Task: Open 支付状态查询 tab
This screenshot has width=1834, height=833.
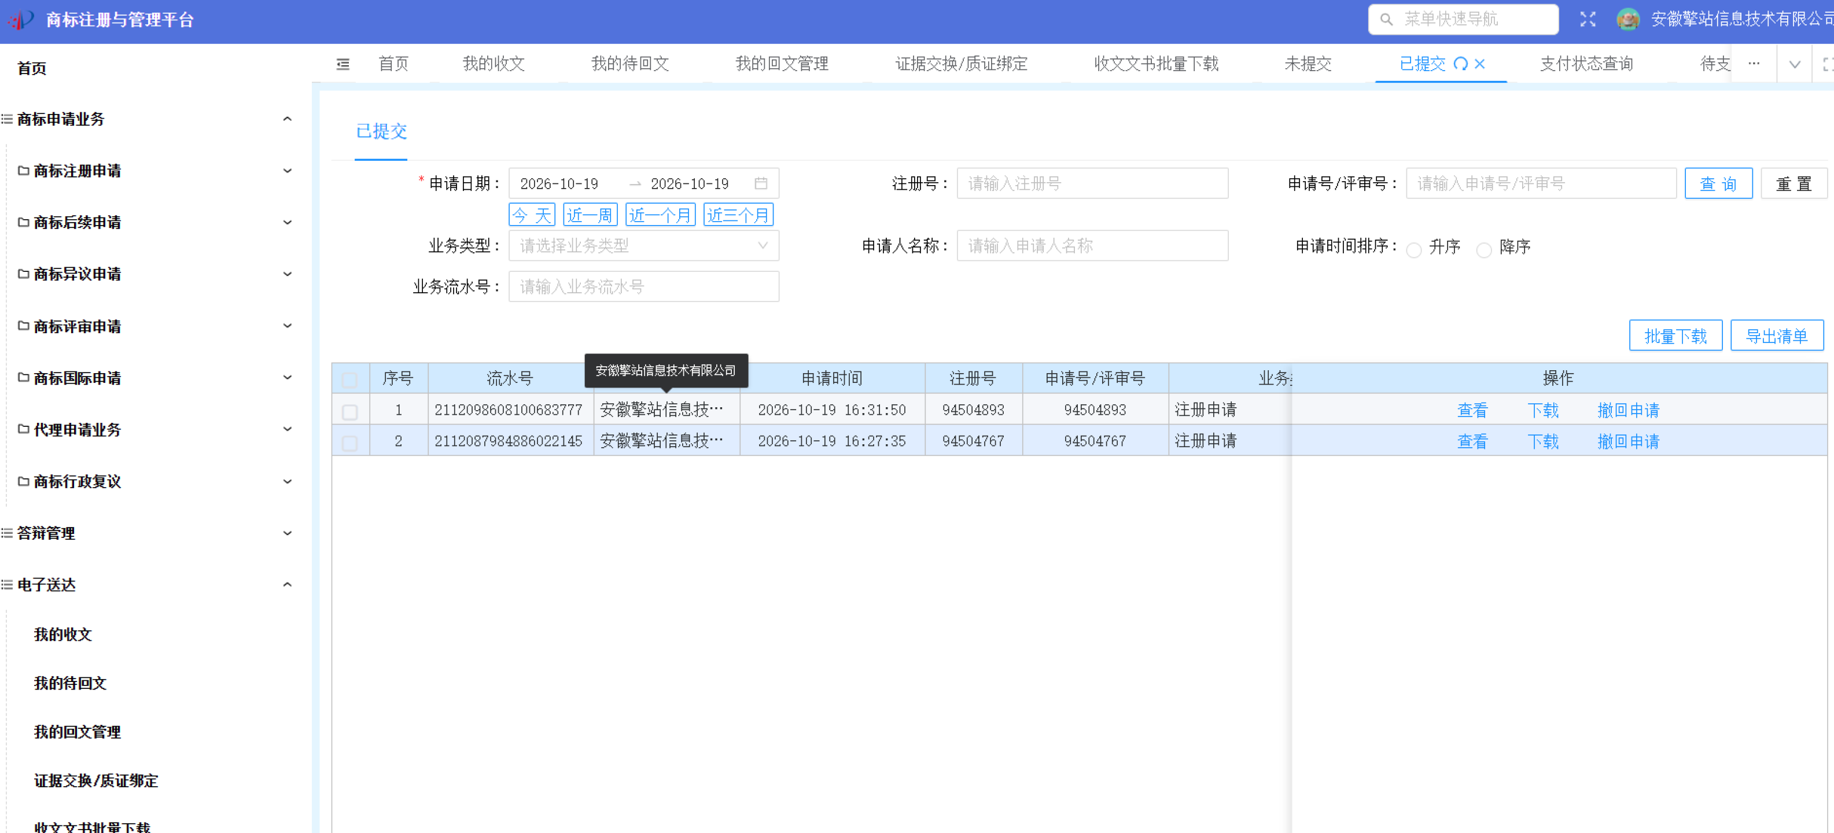Action: point(1586,64)
